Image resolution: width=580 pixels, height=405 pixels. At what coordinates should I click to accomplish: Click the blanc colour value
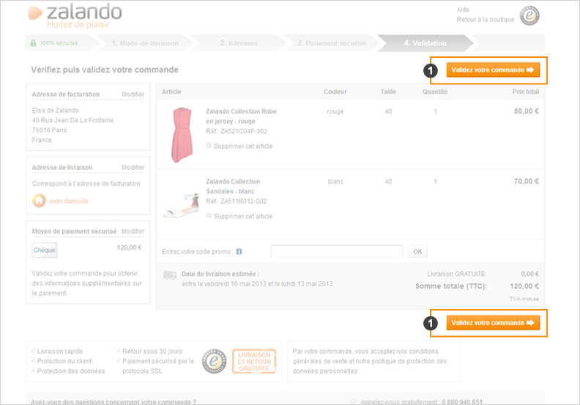click(x=335, y=182)
